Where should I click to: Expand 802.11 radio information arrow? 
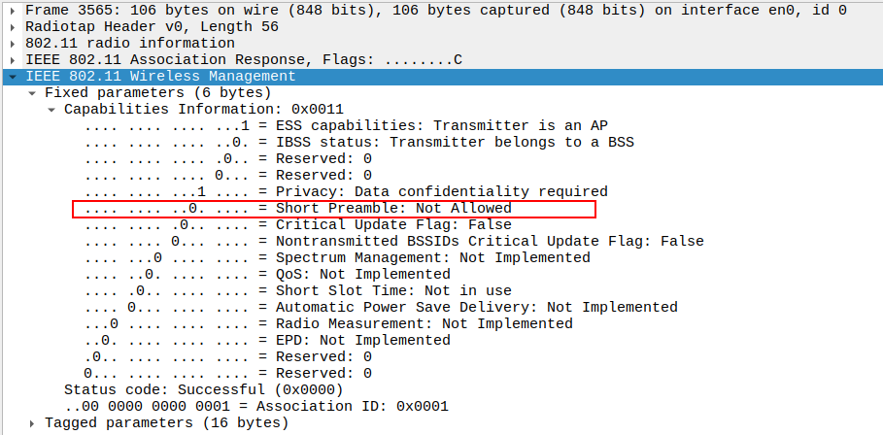(12, 44)
